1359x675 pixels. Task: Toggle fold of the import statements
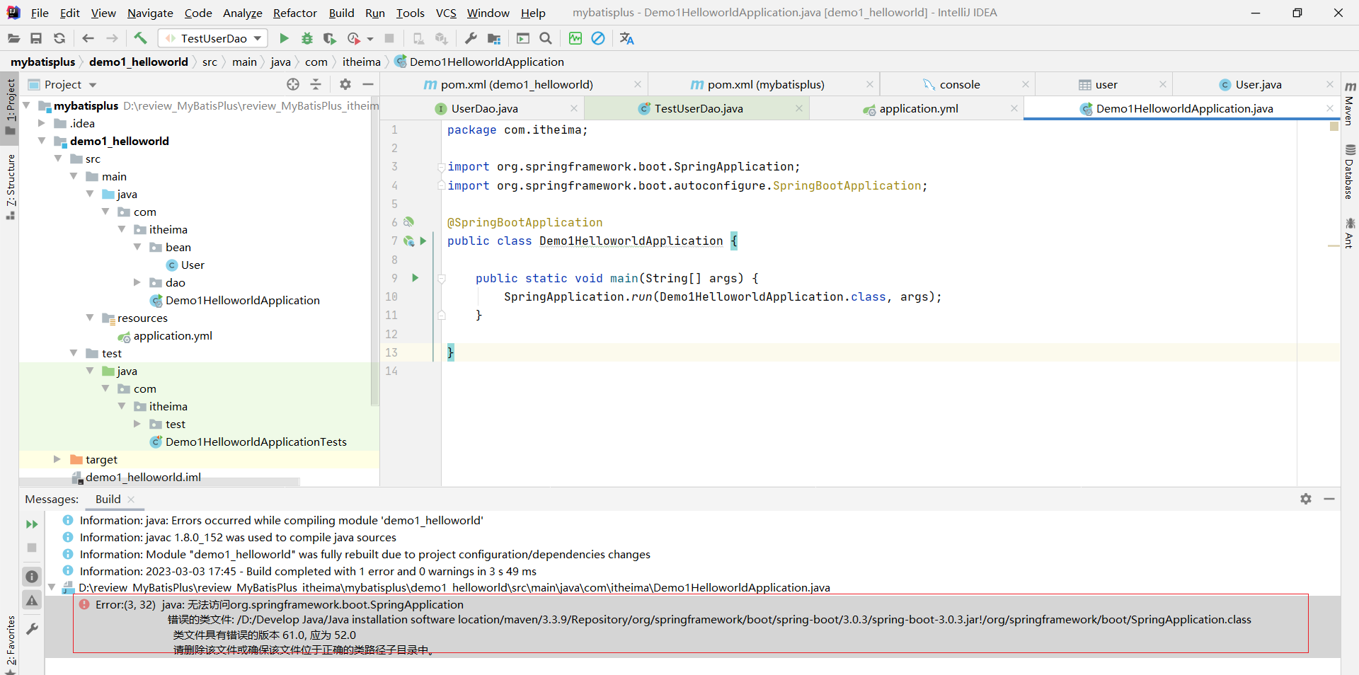tap(441, 167)
